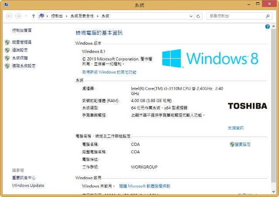The image size is (279, 197).
Task: Click the shield icon beside 系統保護
Action: [7, 58]
